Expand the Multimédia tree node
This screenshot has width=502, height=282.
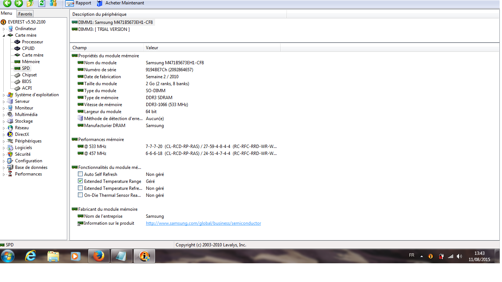pos(4,115)
